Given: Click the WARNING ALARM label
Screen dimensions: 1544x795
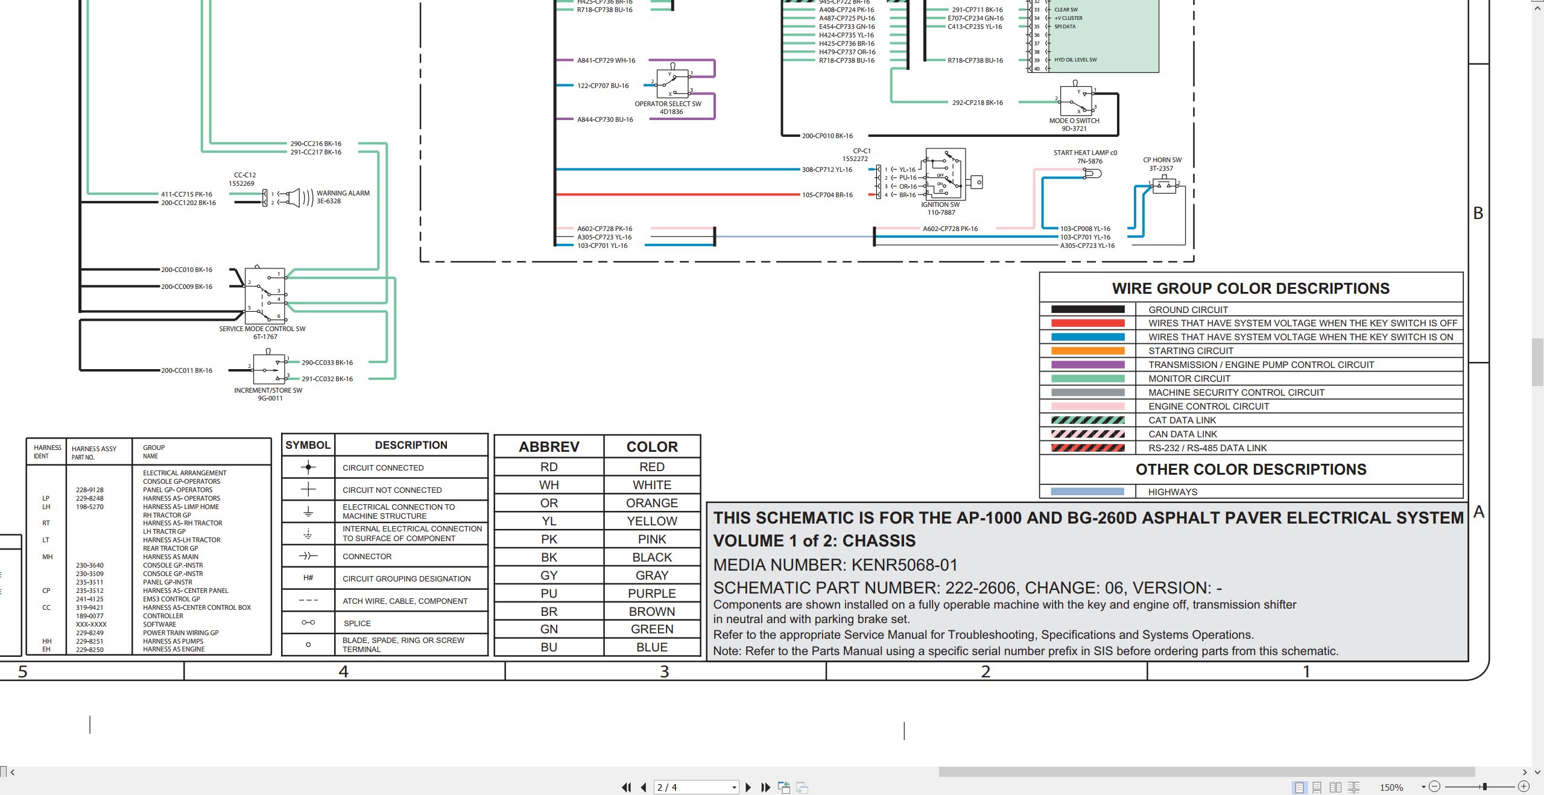Looking at the screenshot, I should point(343,193).
